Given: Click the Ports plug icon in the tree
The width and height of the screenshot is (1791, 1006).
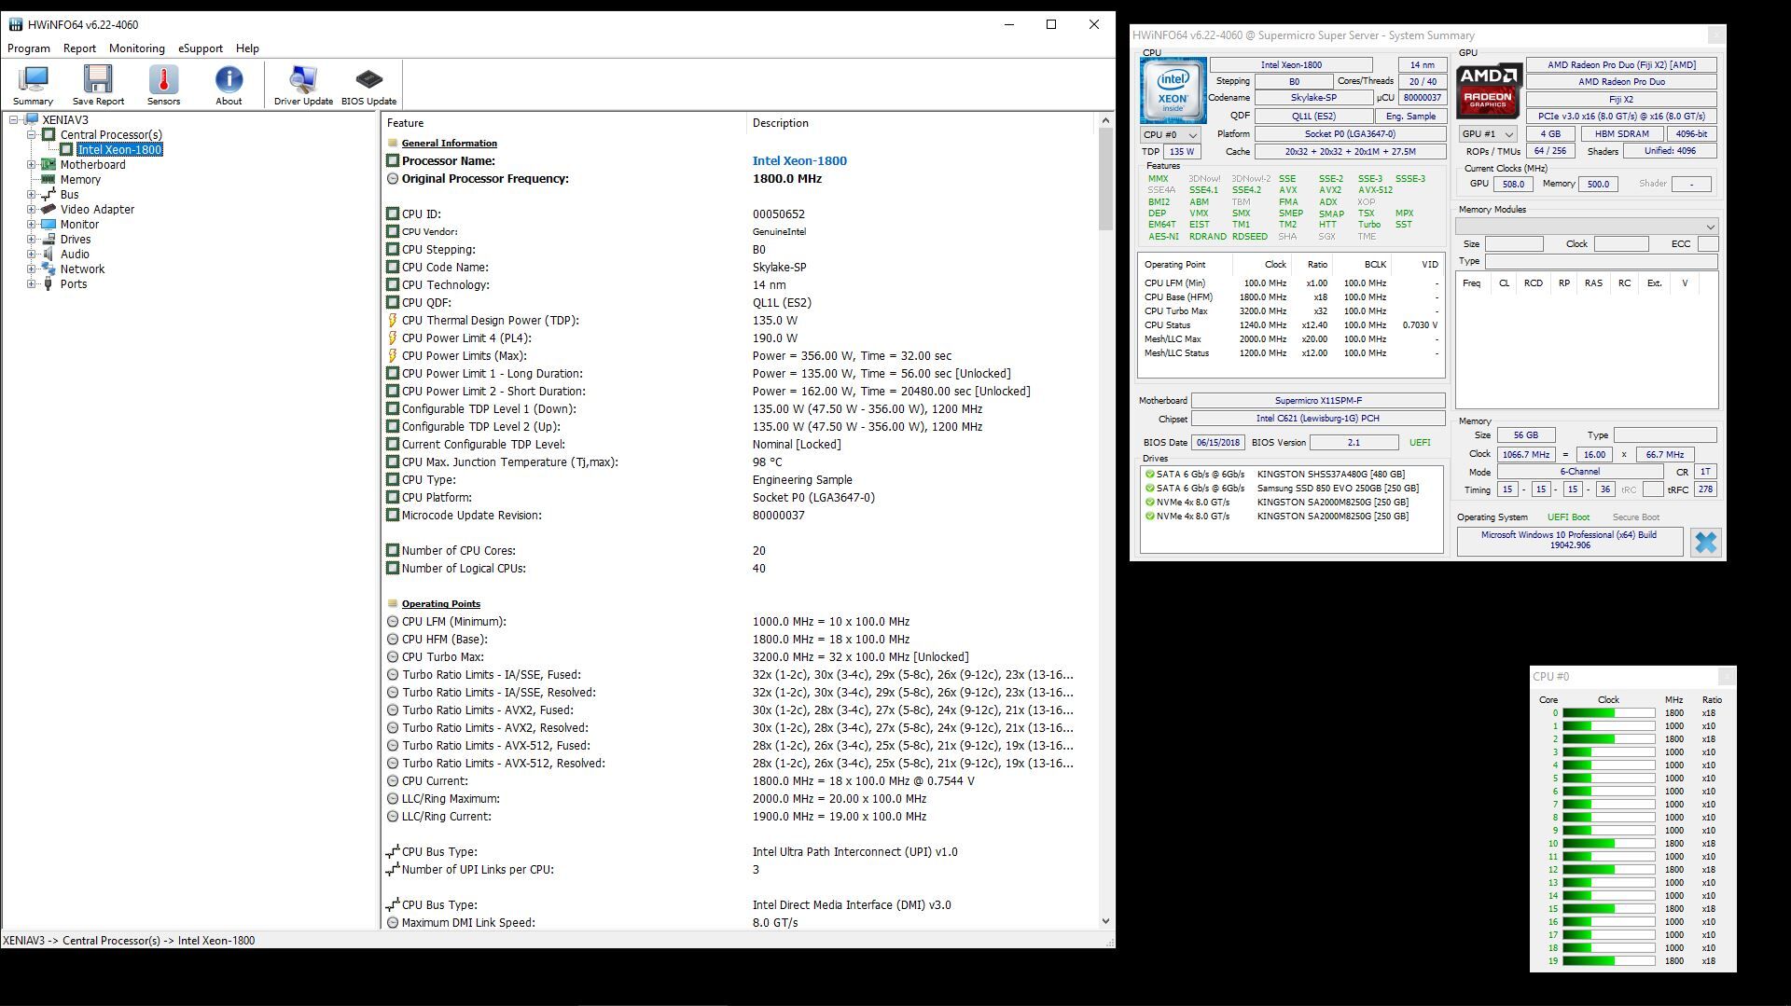Looking at the screenshot, I should tap(49, 284).
